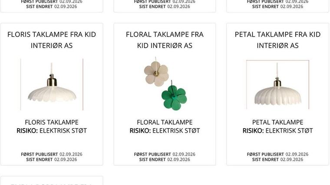Click the top-middle card's 'Sist endret' date
The width and height of the screenshot is (330, 185).
click(179, 6)
